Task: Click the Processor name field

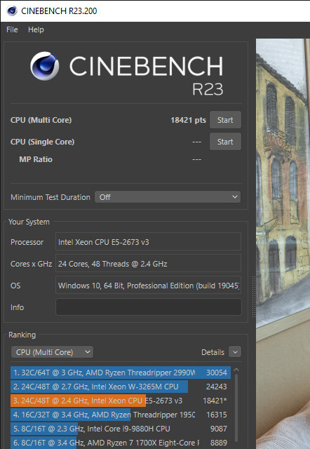Action: tap(148, 242)
